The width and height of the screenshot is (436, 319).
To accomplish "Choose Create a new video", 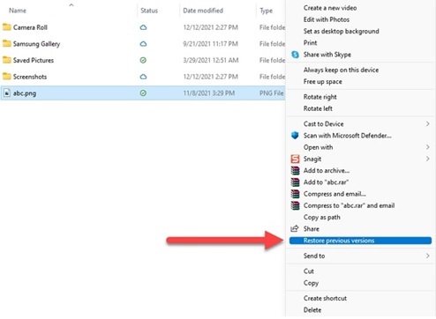I will pyautogui.click(x=330, y=8).
